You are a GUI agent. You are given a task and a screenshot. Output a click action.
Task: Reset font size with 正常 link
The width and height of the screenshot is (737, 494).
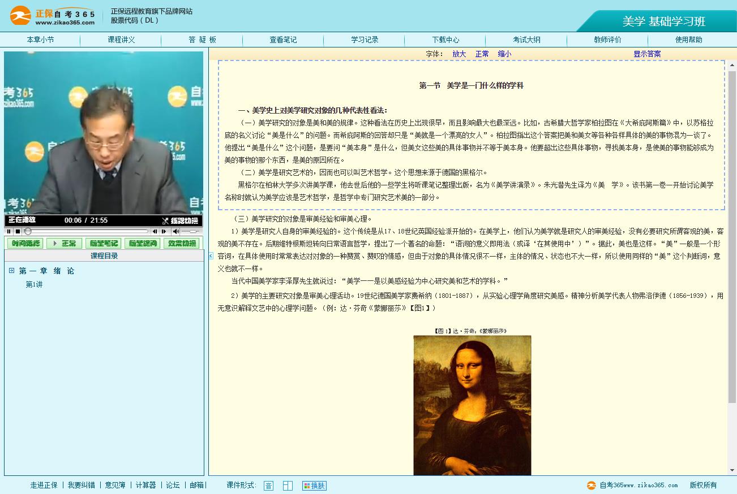tap(482, 54)
